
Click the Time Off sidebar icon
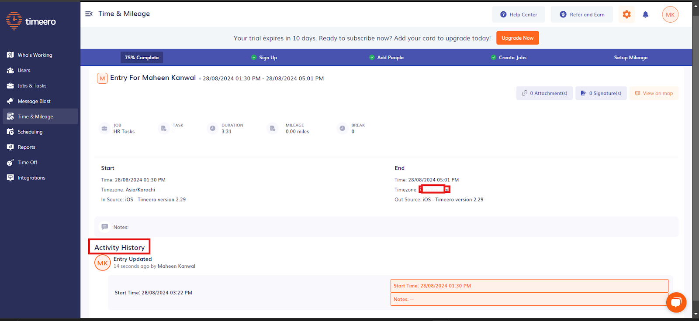[10, 162]
